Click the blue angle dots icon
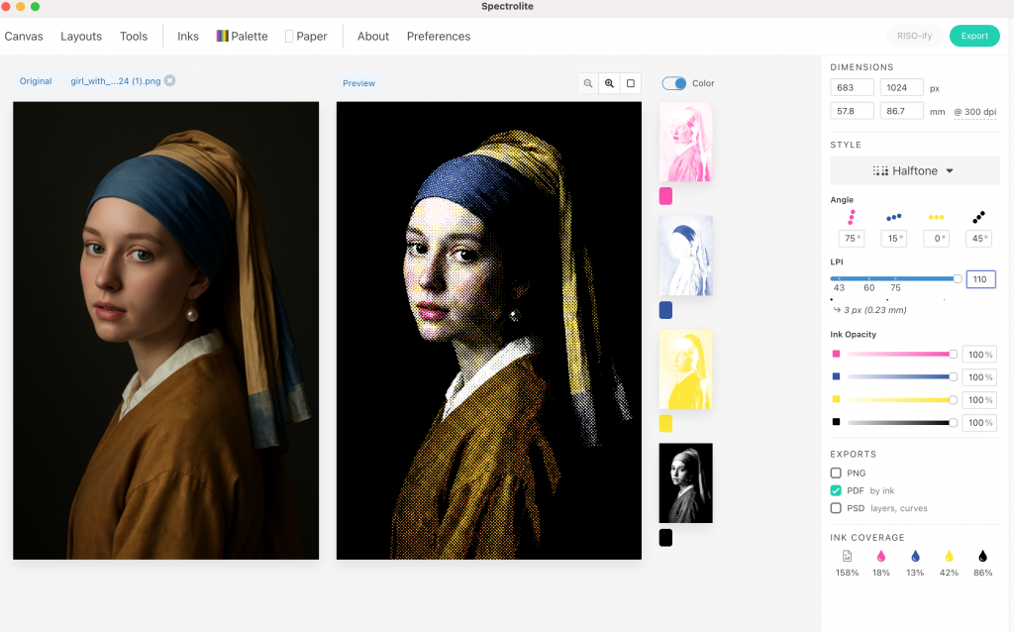Image resolution: width=1014 pixels, height=632 pixels. pos(893,217)
